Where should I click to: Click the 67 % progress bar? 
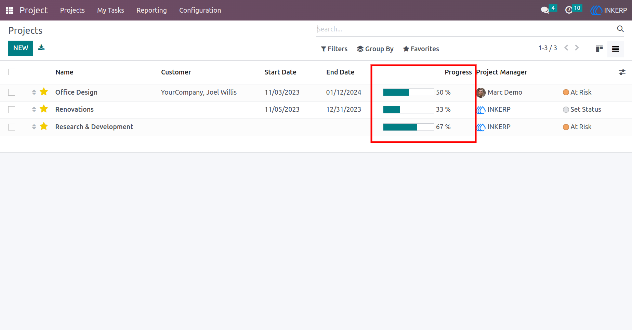[409, 127]
